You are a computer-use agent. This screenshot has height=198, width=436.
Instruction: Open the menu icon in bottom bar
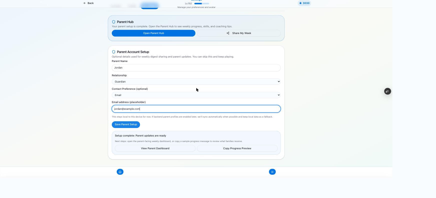click(272, 172)
